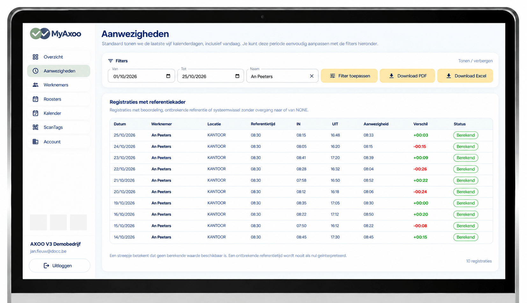Download the PDF report
Image resolution: width=527 pixels, height=303 pixels.
pyautogui.click(x=407, y=76)
